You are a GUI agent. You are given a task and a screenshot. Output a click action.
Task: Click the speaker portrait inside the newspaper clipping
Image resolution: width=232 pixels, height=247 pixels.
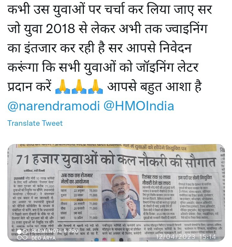[x=121, y=197]
